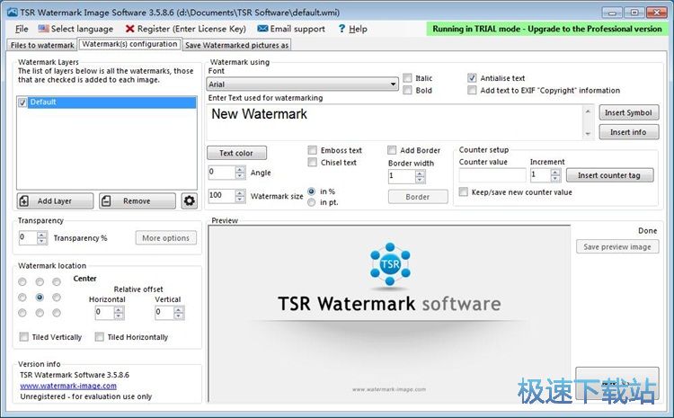Enable Add Border checkbox
674x418 pixels.
tap(392, 150)
